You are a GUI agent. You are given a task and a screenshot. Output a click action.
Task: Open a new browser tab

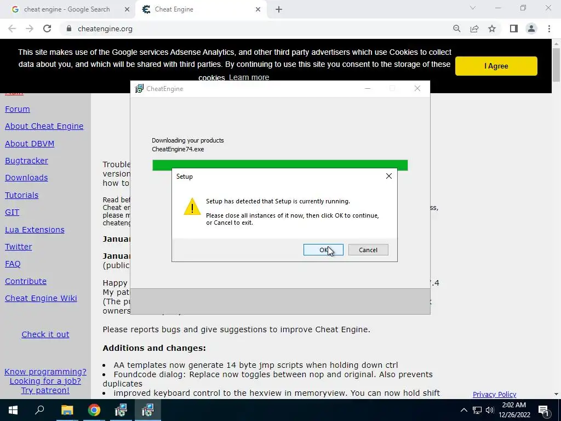point(279,10)
